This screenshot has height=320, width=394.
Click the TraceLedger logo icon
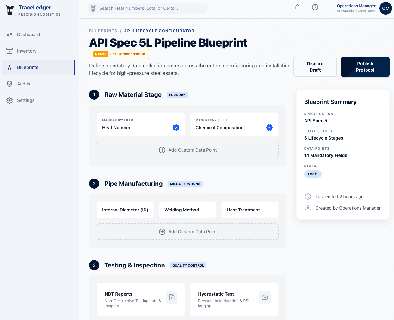pyautogui.click(x=10, y=10)
